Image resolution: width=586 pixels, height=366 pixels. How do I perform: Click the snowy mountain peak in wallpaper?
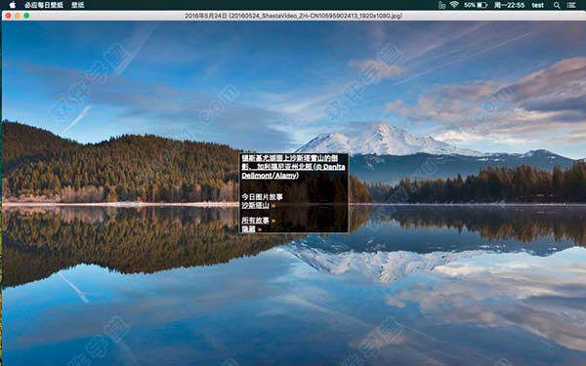click(381, 139)
